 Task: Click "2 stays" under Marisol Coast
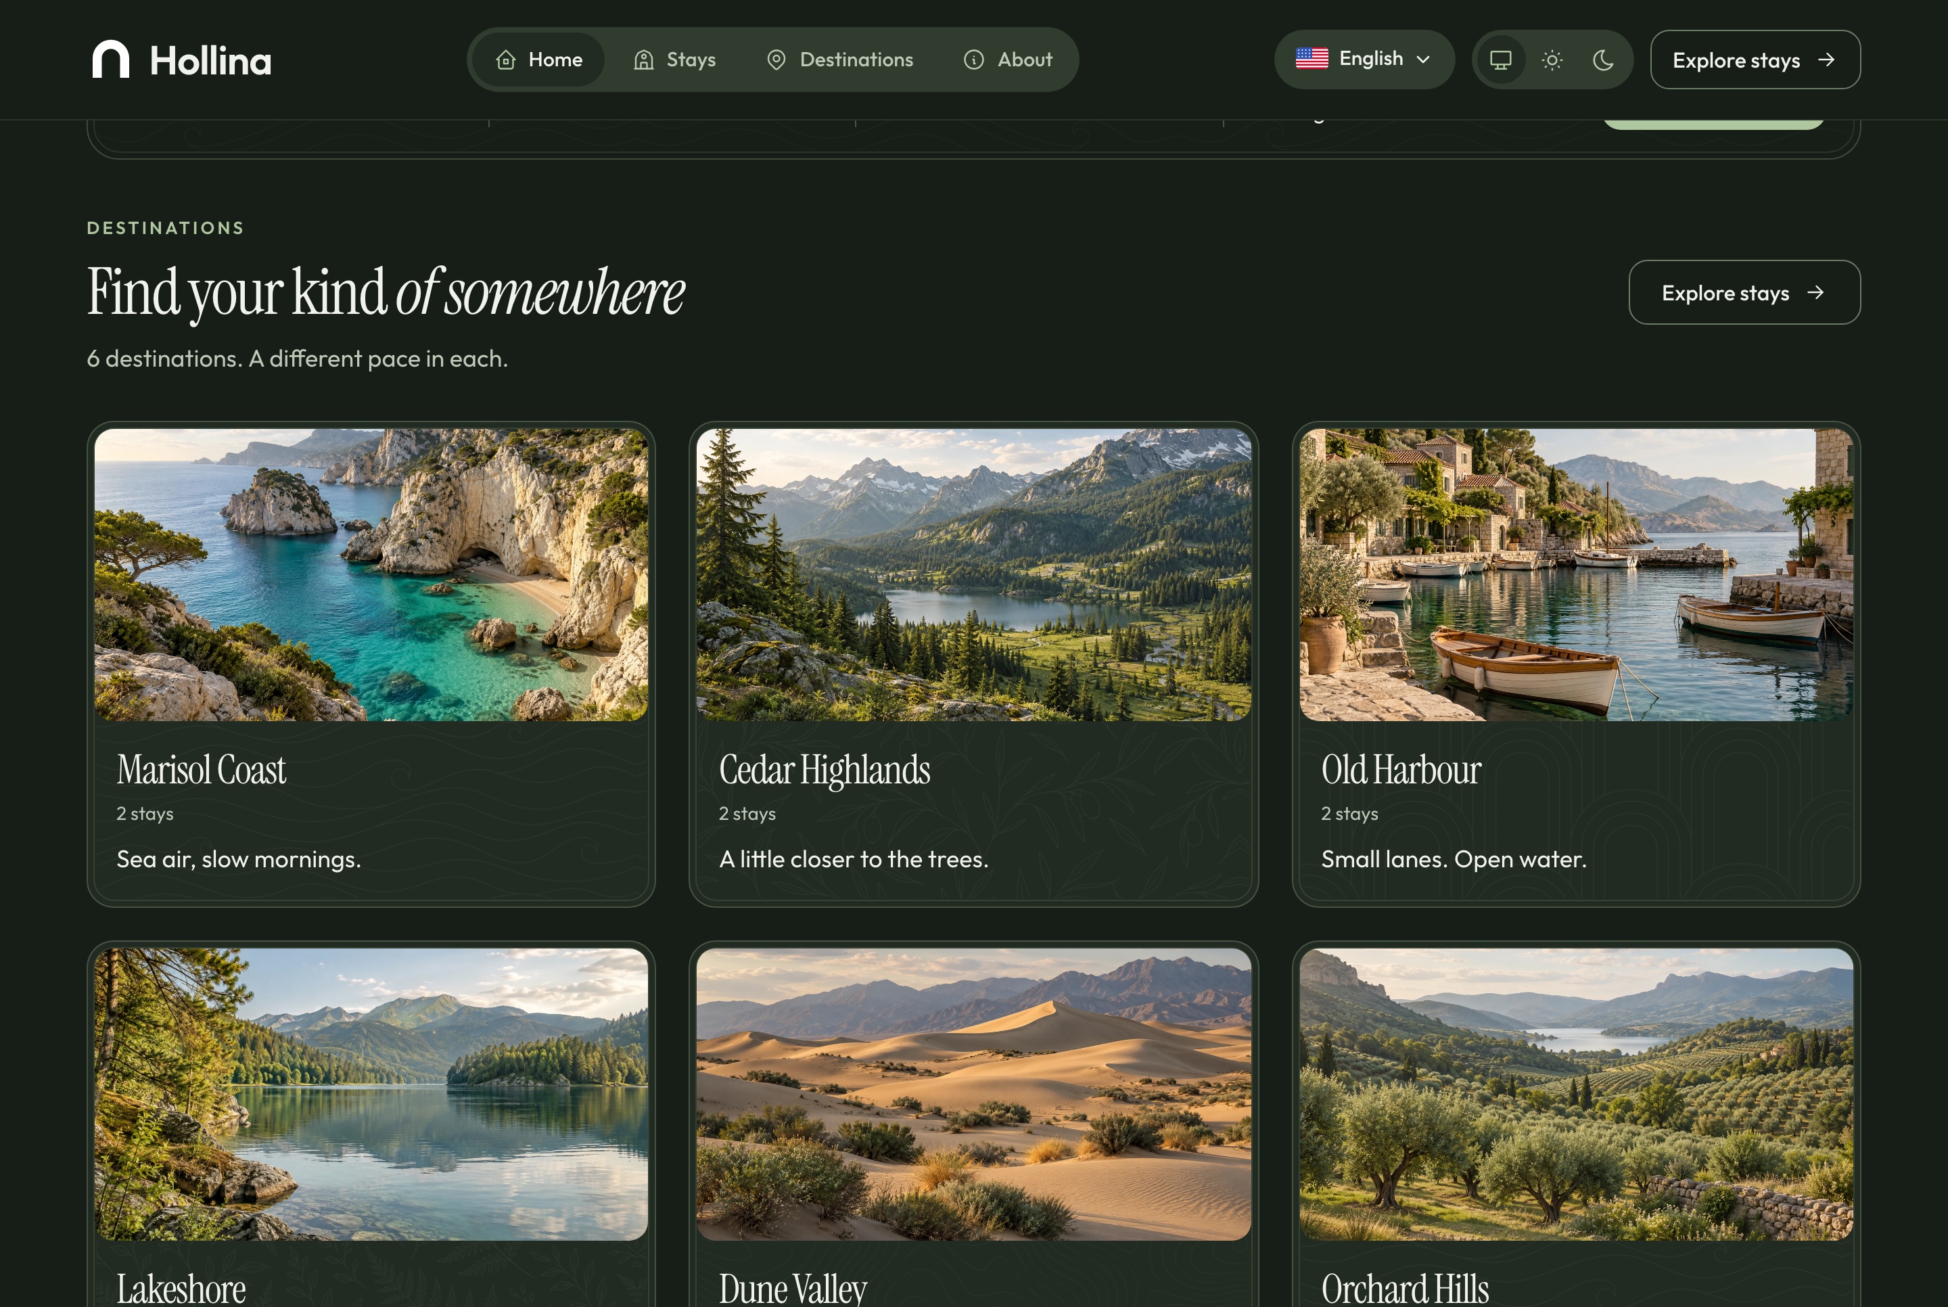click(x=145, y=814)
